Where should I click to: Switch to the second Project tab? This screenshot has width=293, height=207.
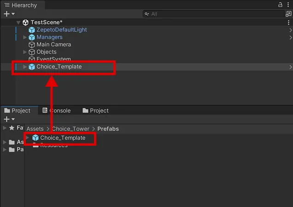[95, 111]
